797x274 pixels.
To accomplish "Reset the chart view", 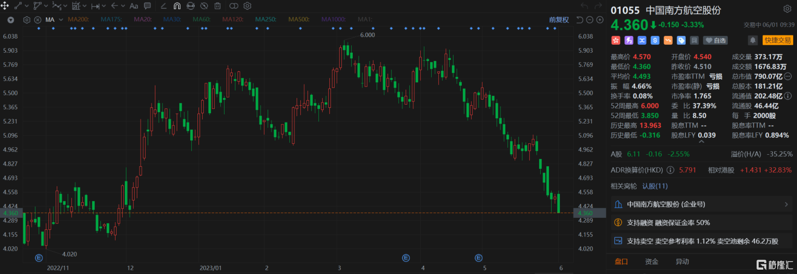I will coord(579,20).
